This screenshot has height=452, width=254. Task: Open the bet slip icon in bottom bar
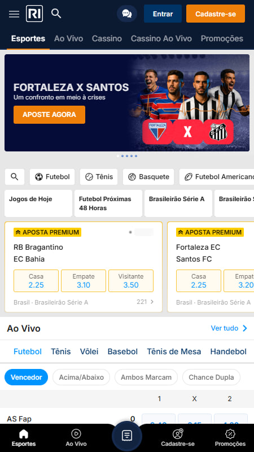[x=126, y=436]
